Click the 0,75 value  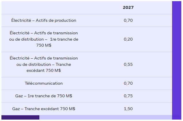128,96
